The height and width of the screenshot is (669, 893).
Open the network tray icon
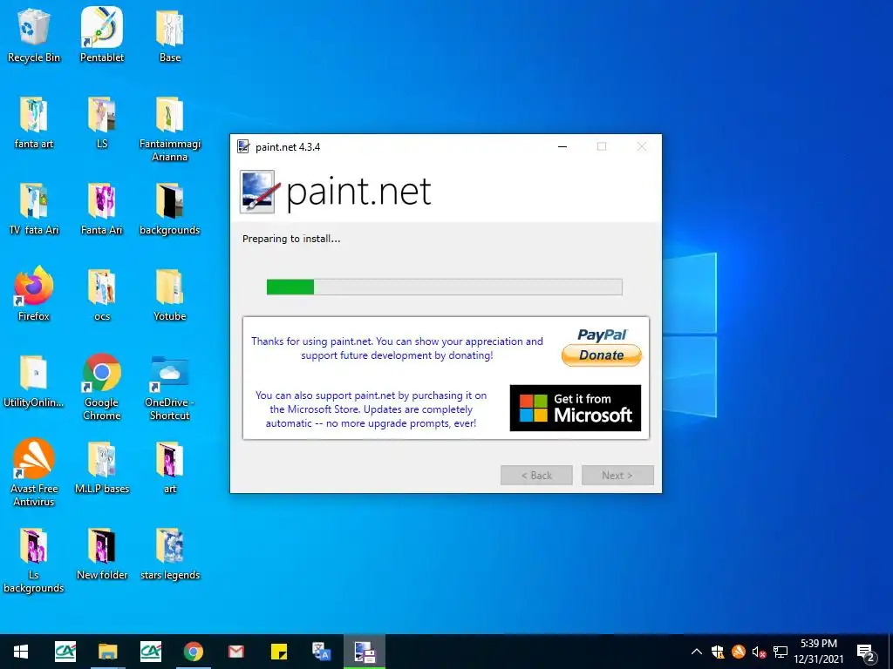(x=781, y=652)
